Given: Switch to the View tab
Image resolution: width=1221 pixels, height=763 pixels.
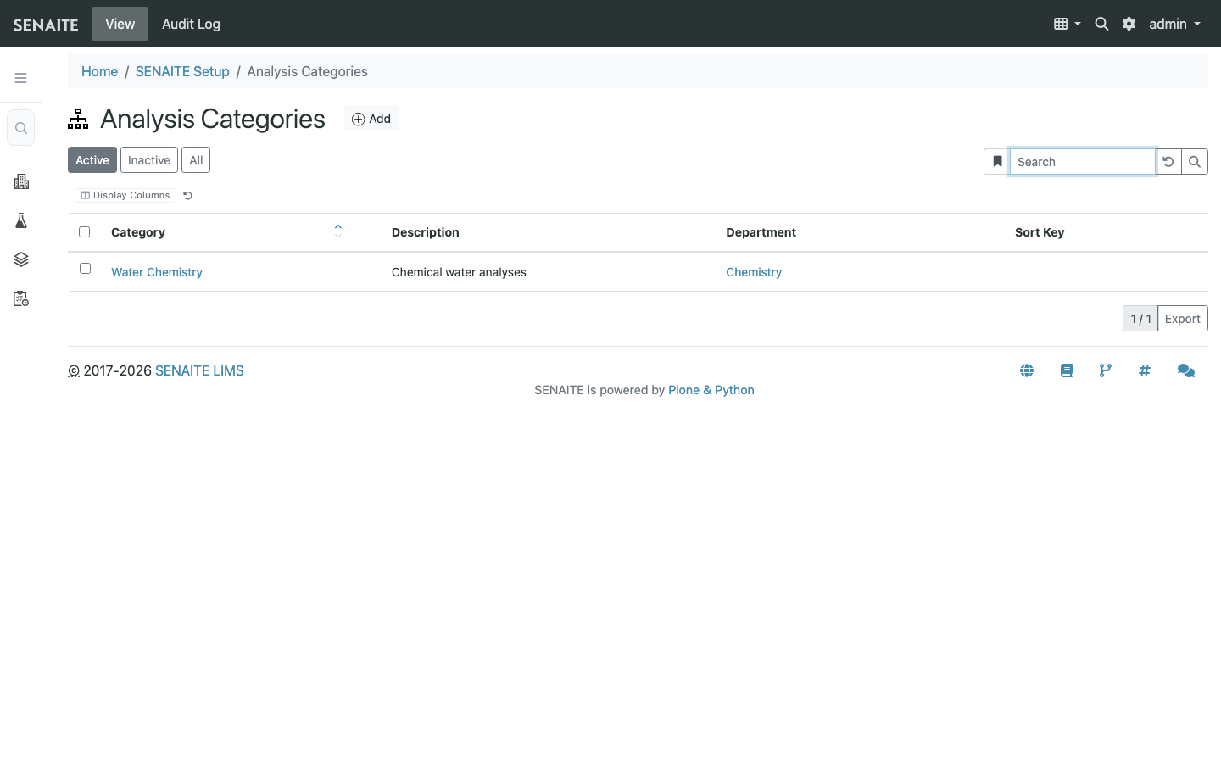Looking at the screenshot, I should (x=120, y=24).
